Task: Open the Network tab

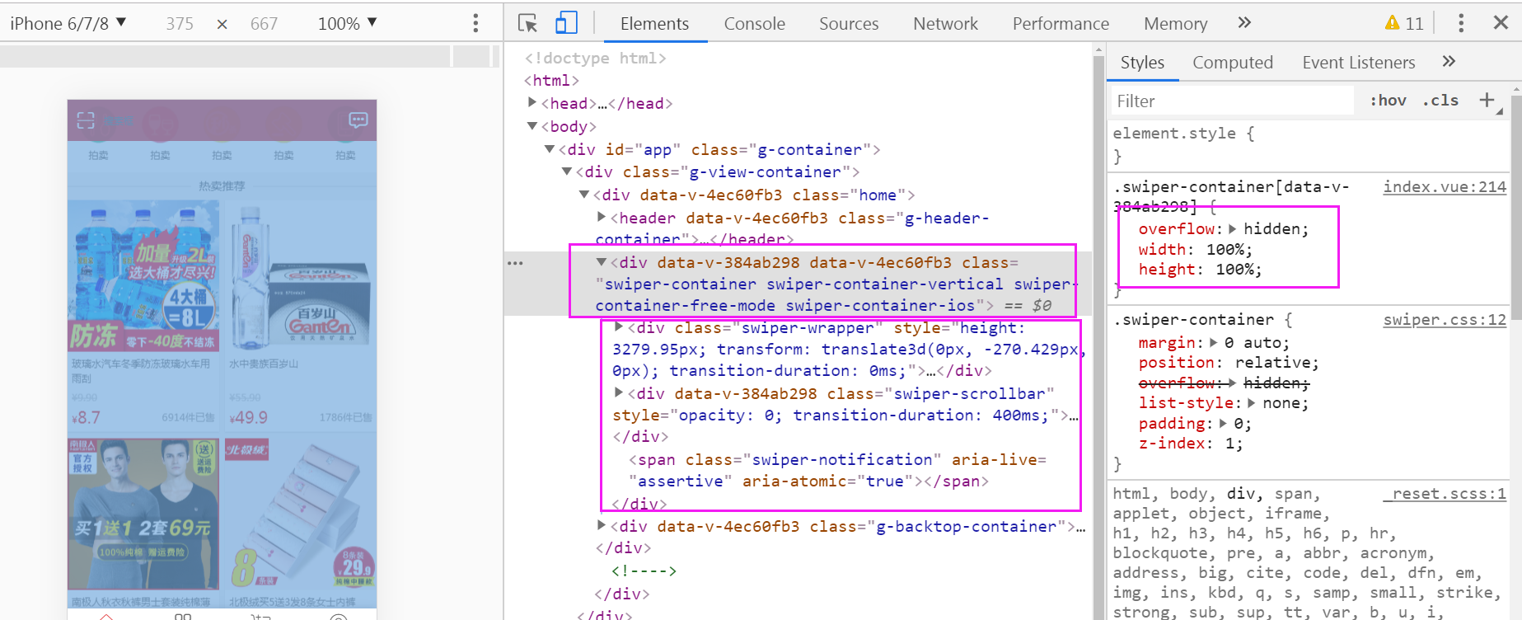Action: pyautogui.click(x=945, y=24)
